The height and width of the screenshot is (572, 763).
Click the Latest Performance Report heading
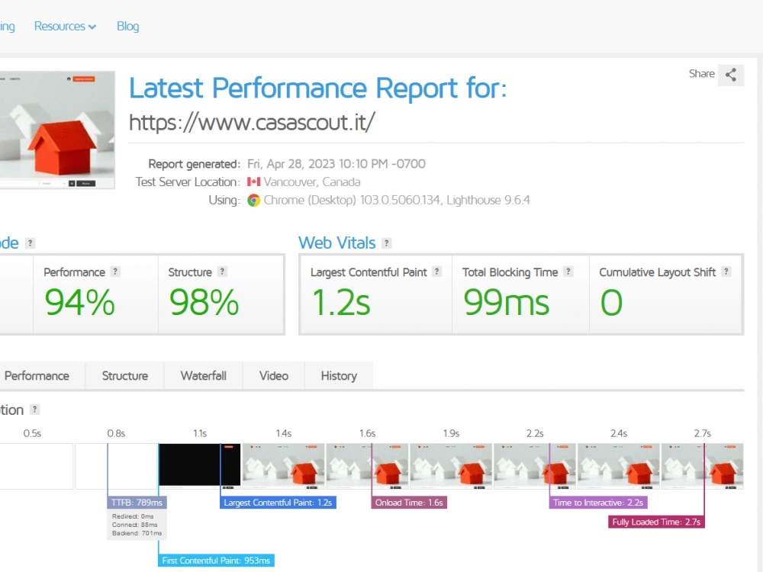pyautogui.click(x=317, y=88)
